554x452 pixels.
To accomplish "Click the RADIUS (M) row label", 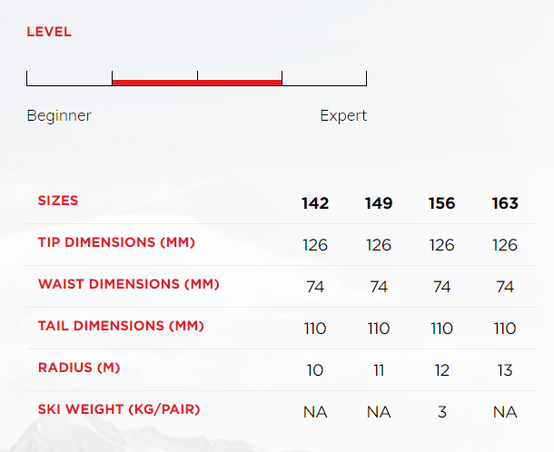I will tap(79, 368).
